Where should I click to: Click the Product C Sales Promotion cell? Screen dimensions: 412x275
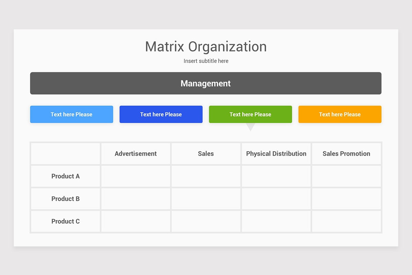346,221
